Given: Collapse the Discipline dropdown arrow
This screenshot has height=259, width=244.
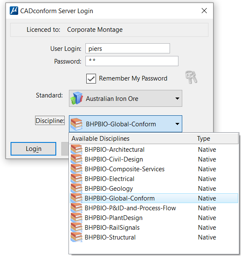Looking at the screenshot, I should coord(177,124).
